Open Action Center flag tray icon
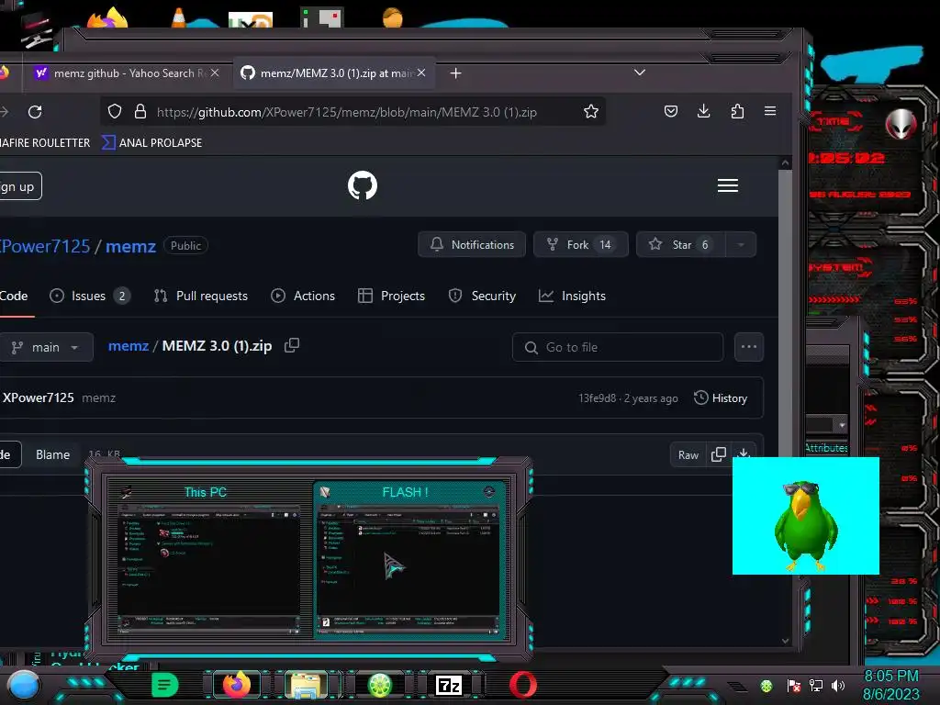 pos(794,686)
